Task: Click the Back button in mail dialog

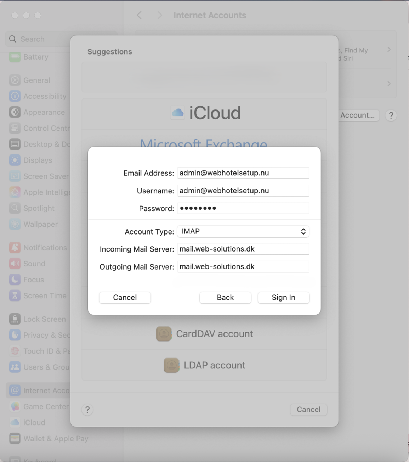Action: (225, 298)
